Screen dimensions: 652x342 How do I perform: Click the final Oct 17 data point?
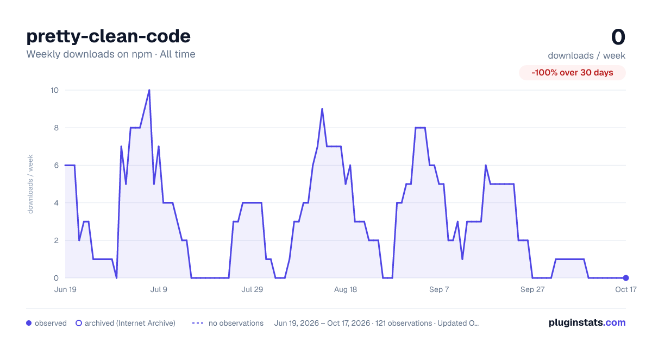[626, 278]
